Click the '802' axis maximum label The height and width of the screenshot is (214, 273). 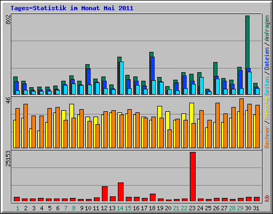pyautogui.click(x=8, y=20)
